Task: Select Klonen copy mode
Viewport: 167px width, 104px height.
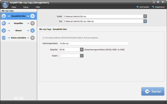Action: point(19,30)
